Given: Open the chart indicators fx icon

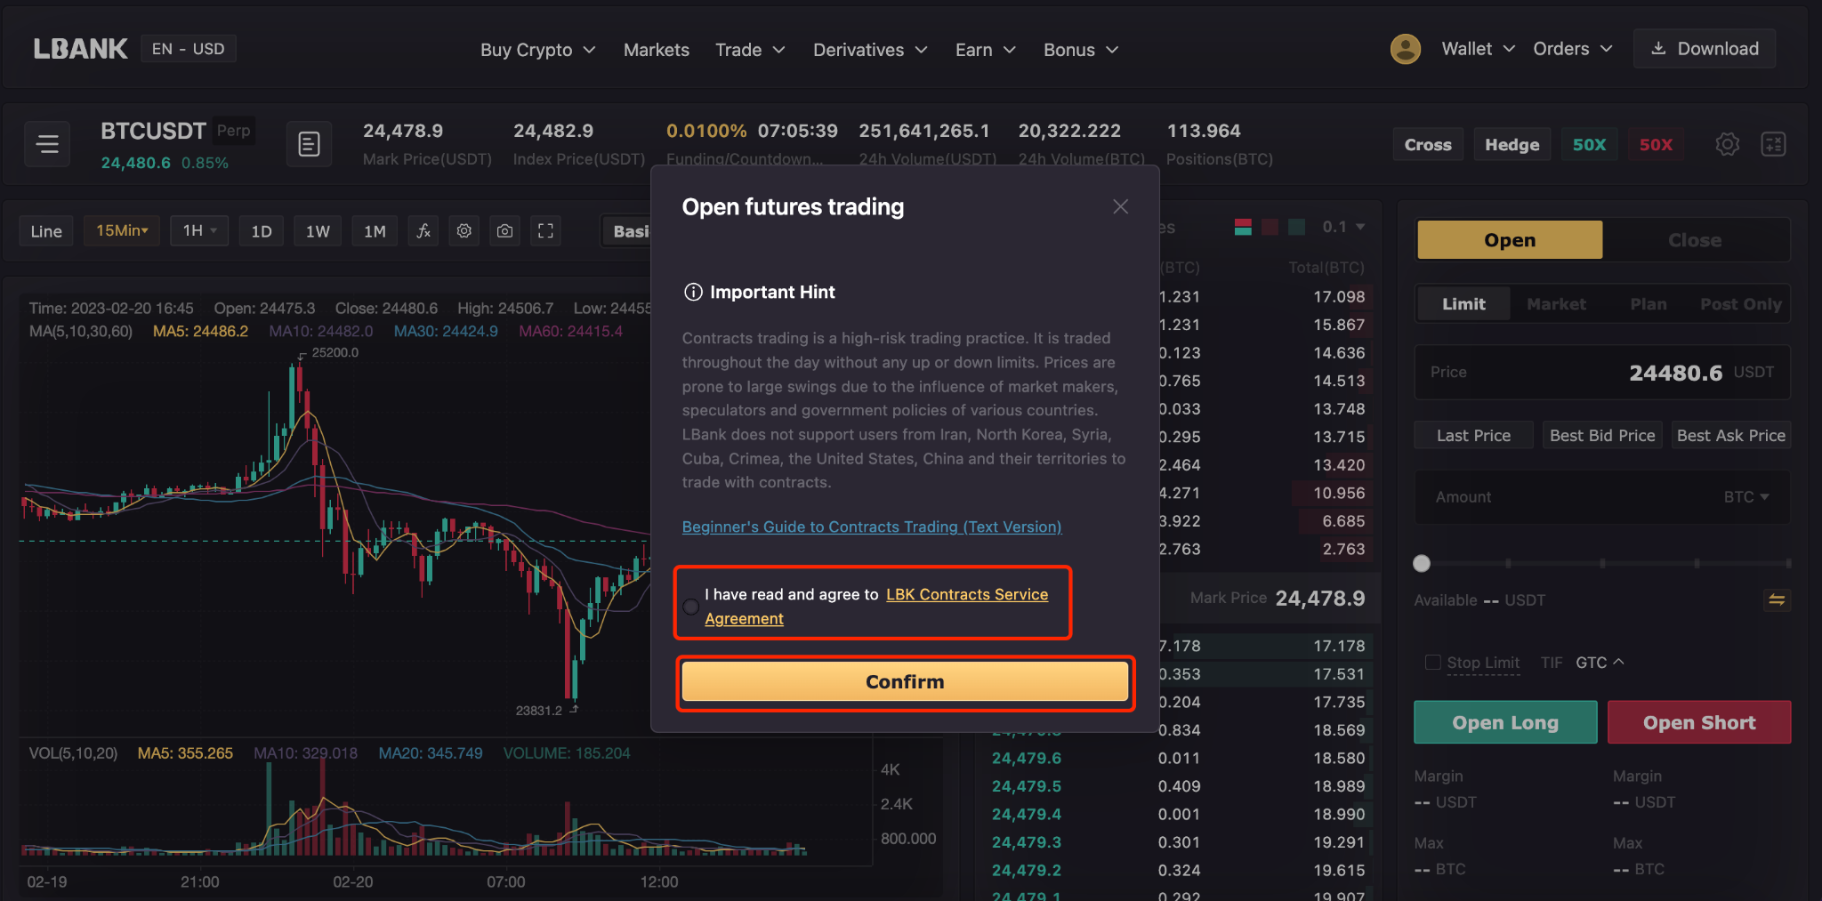Looking at the screenshot, I should tap(423, 231).
